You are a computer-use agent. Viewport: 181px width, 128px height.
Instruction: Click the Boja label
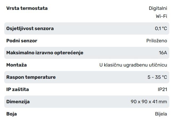[12, 114]
